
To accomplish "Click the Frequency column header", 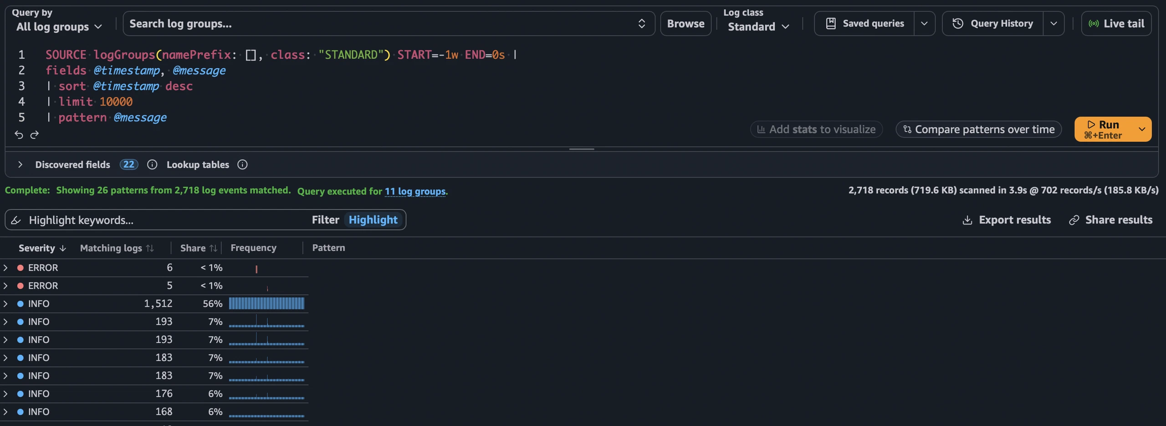I will click(x=253, y=248).
